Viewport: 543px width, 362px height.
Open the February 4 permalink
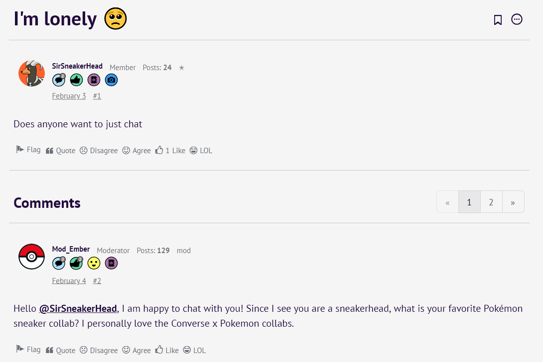69,281
